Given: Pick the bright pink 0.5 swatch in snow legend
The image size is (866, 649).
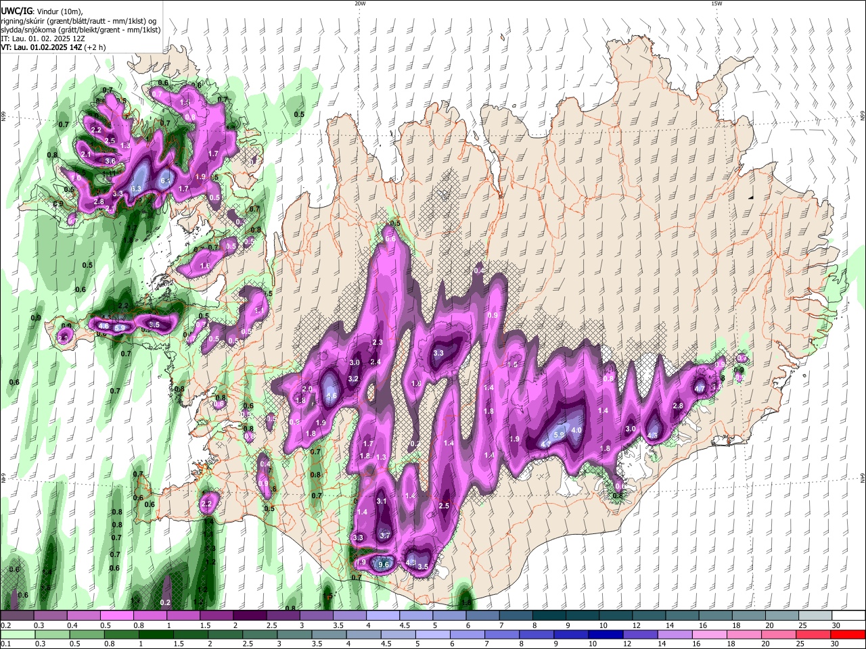Looking at the screenshot, I should (116, 616).
